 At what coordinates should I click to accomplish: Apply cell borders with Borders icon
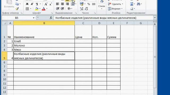pos(27,9)
